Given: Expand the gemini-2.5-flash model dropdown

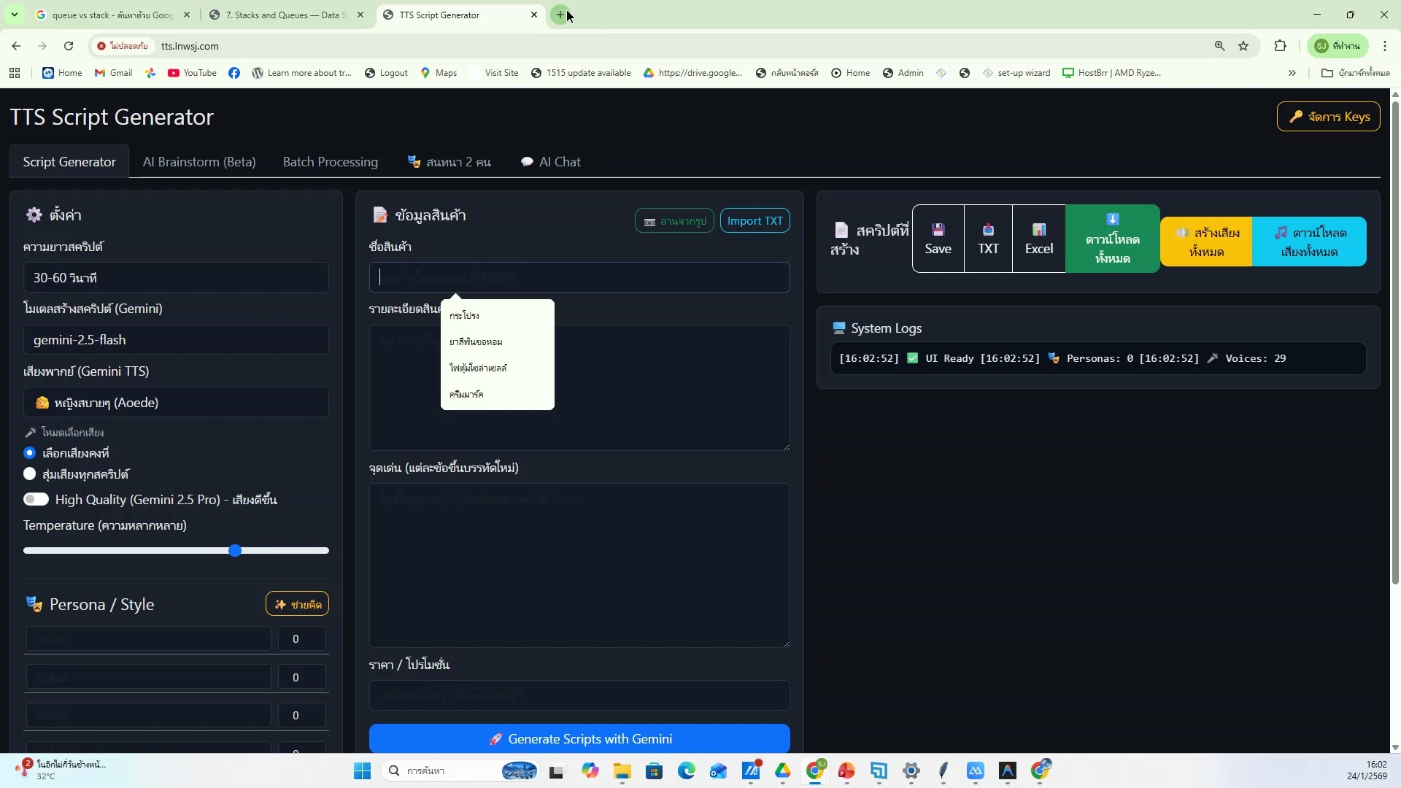Looking at the screenshot, I should [175, 340].
